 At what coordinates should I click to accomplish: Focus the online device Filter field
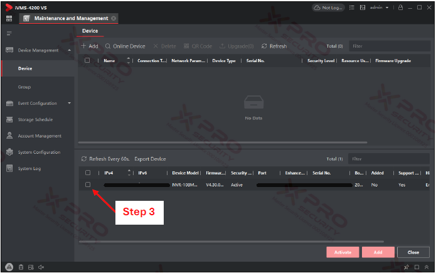[x=389, y=159]
